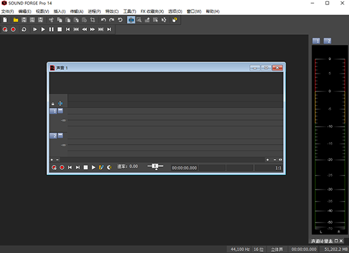Redo the action in main toolbar
Screen dimensions: 349x253
112,20
